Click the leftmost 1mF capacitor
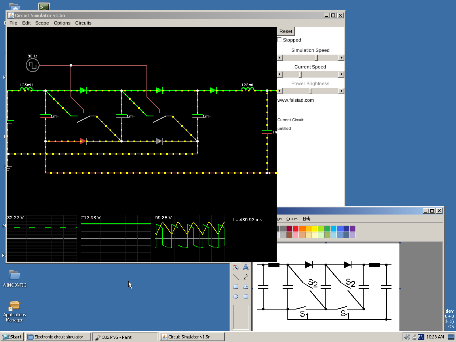Screen dimensions: 456x342 click(46, 116)
